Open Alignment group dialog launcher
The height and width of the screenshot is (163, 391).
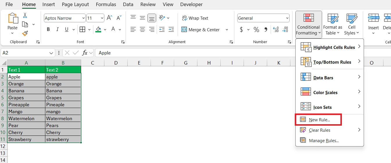[231, 42]
